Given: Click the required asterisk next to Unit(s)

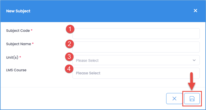Looking at the screenshot, I should tap(20, 57).
